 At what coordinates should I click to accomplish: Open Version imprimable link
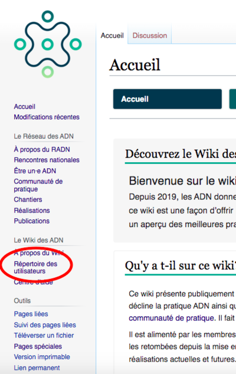click(x=42, y=357)
